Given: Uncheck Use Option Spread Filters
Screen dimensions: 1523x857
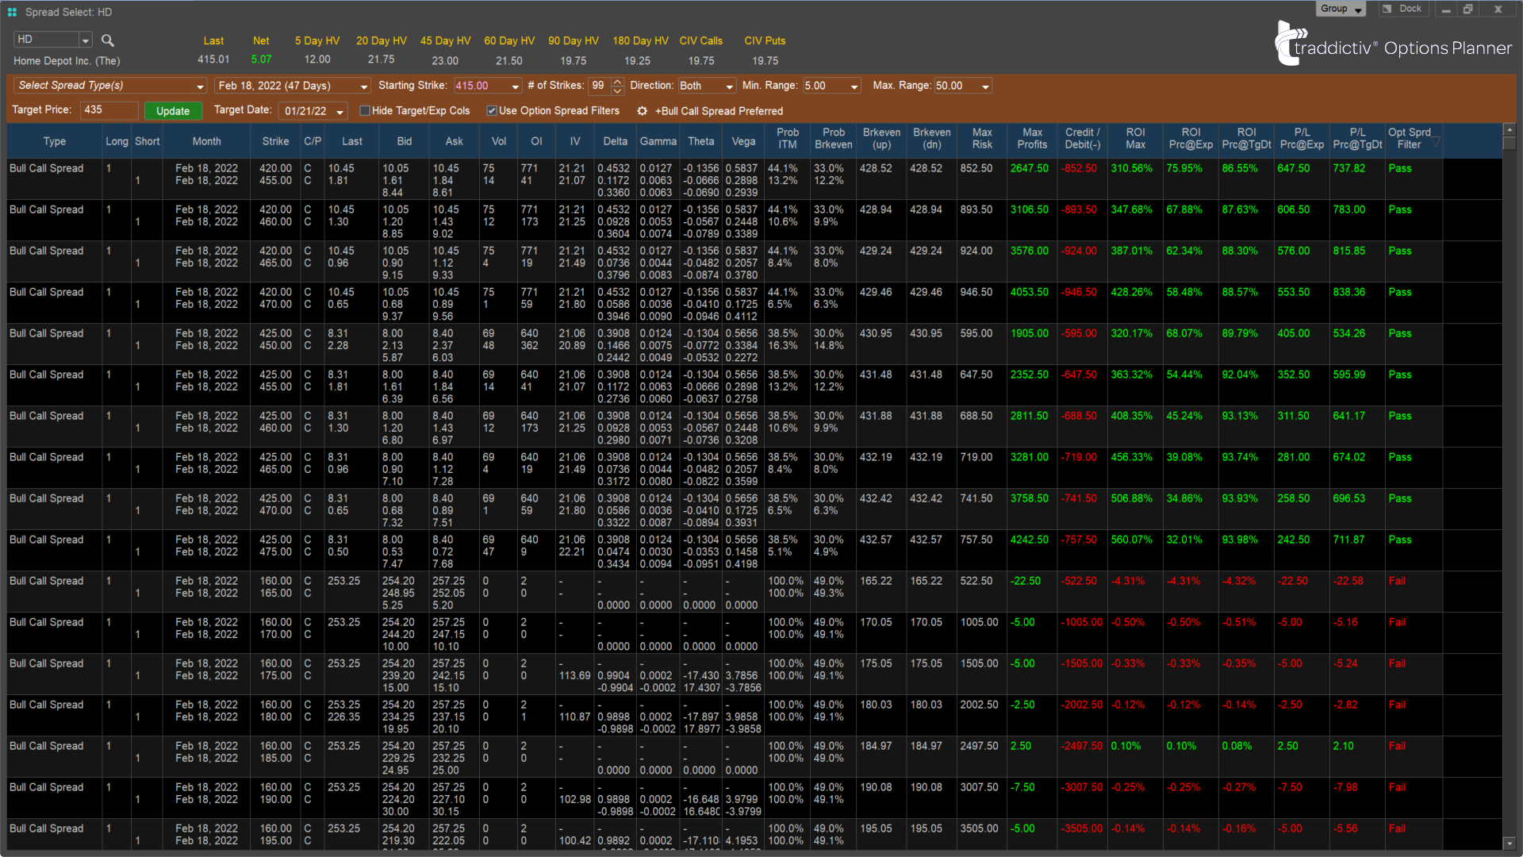Looking at the screenshot, I should click(492, 111).
